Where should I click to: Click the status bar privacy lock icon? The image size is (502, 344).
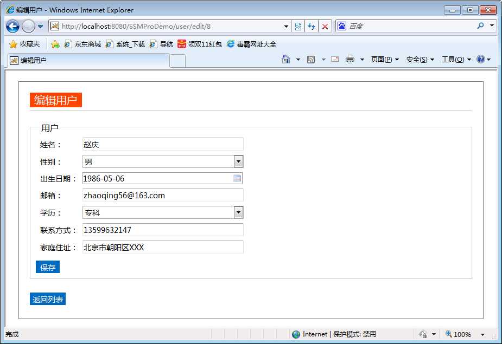point(423,334)
